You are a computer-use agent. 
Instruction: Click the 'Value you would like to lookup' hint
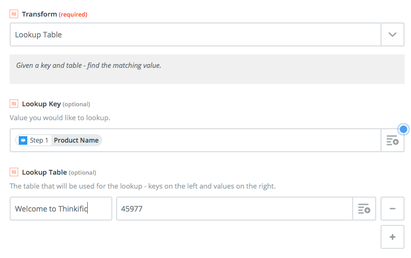(x=60, y=118)
